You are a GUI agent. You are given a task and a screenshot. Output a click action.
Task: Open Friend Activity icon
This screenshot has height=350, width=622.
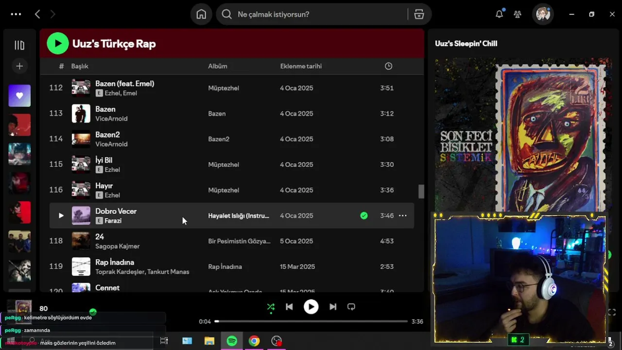(x=518, y=14)
